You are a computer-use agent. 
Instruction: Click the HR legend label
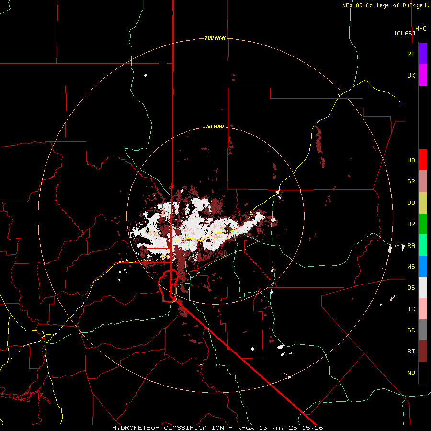pos(411,224)
